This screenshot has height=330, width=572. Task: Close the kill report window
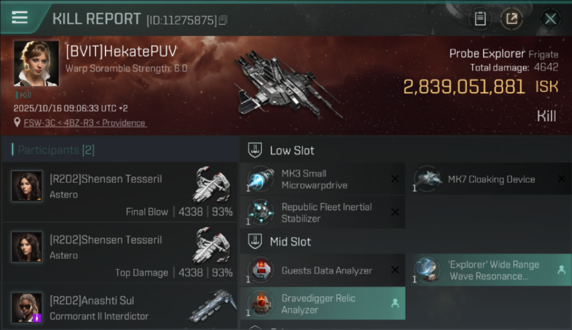pos(550,19)
